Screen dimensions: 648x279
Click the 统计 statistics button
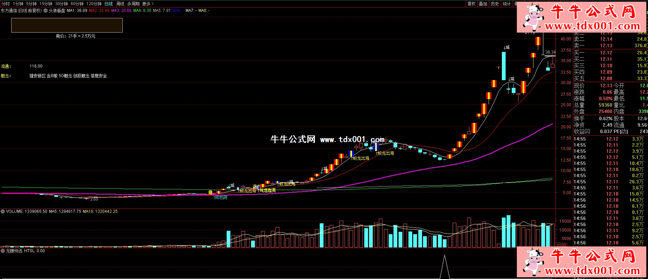pyautogui.click(x=507, y=4)
